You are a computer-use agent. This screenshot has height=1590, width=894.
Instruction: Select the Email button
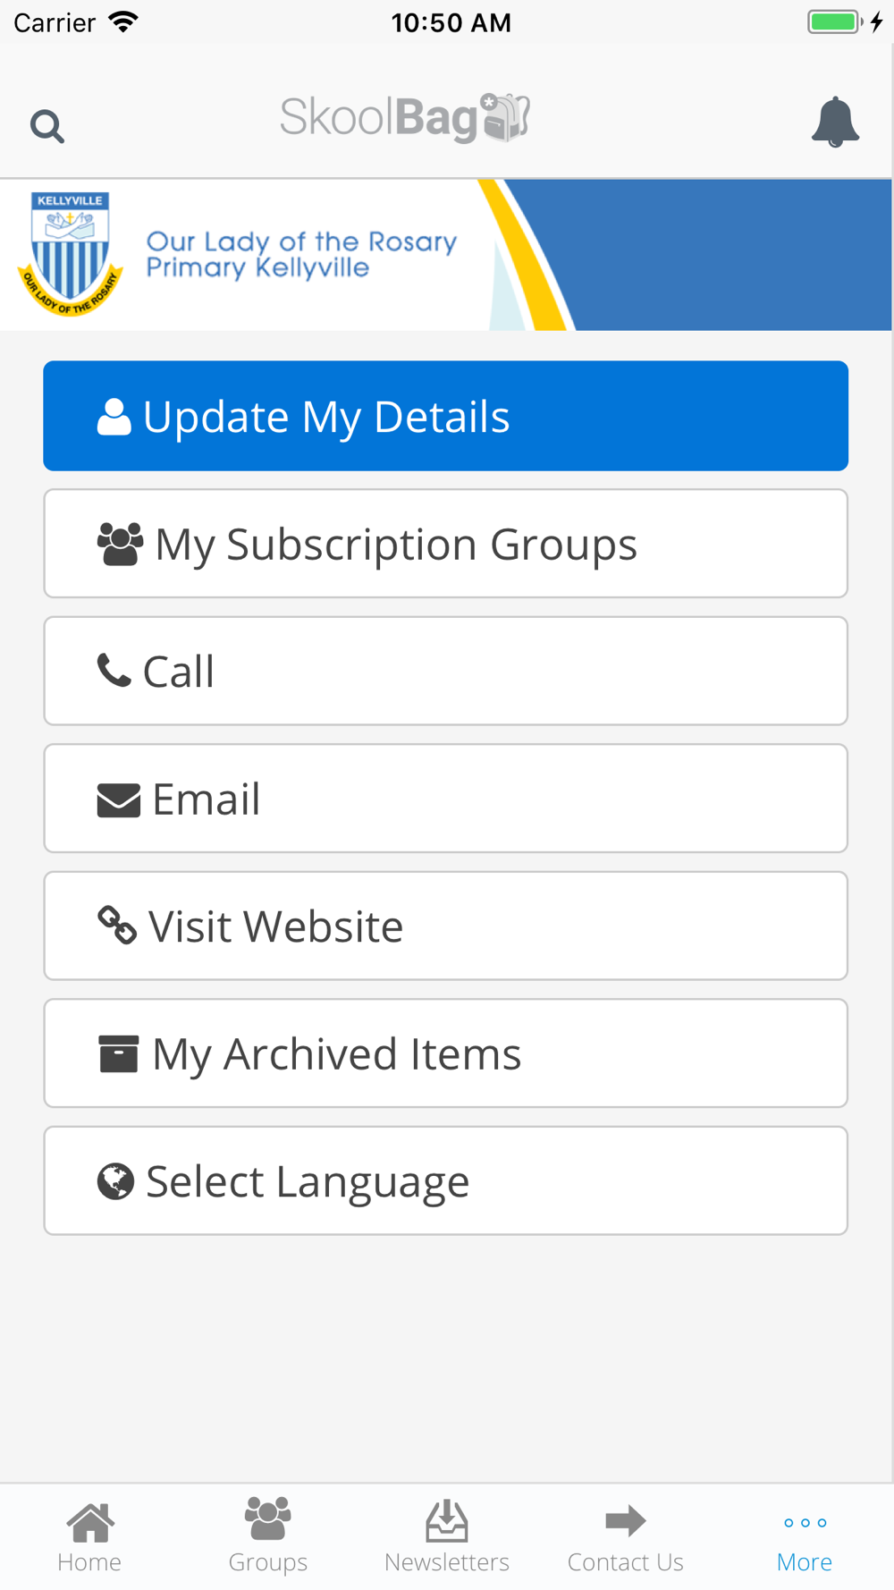445,799
